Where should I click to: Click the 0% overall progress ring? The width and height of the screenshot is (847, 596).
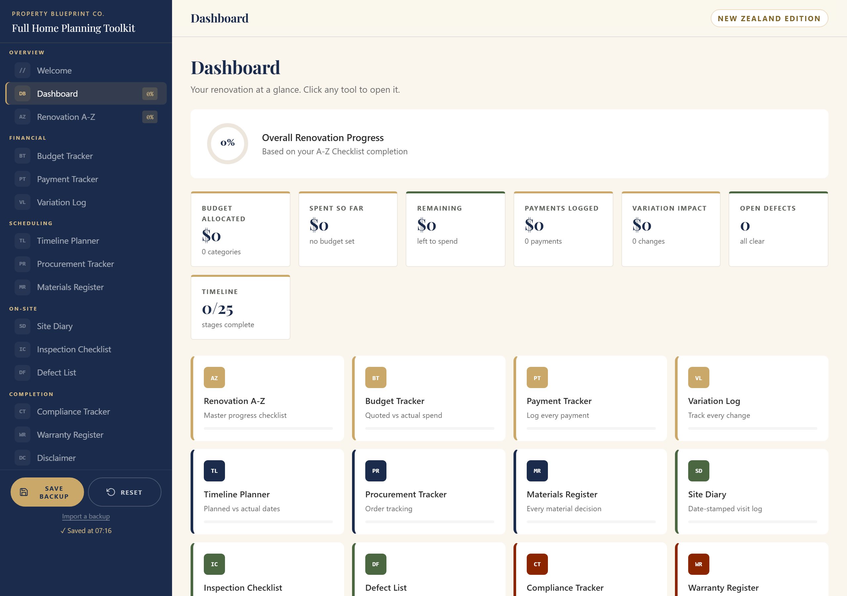(x=228, y=144)
